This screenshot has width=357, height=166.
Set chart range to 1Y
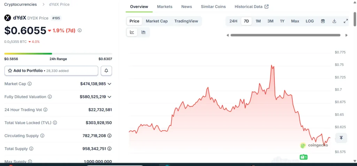(282, 21)
